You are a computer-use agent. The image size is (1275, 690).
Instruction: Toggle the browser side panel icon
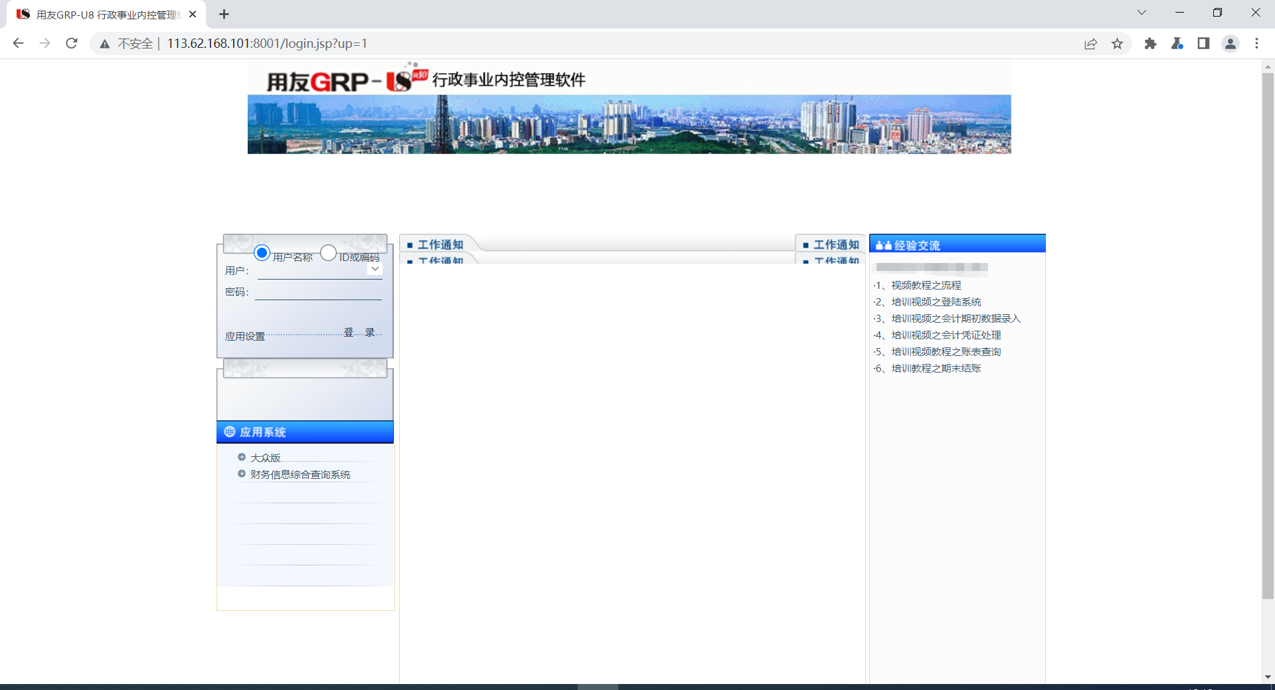[x=1203, y=43]
